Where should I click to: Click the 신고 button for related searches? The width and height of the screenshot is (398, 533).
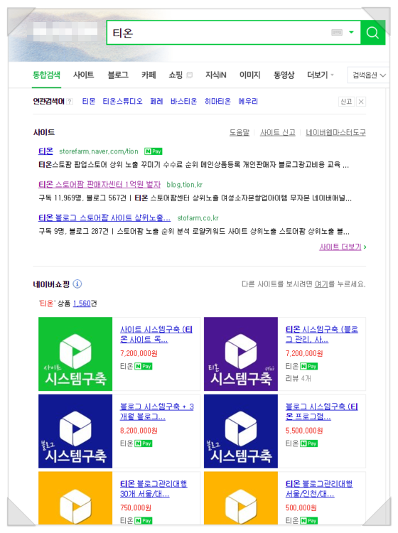tap(346, 102)
